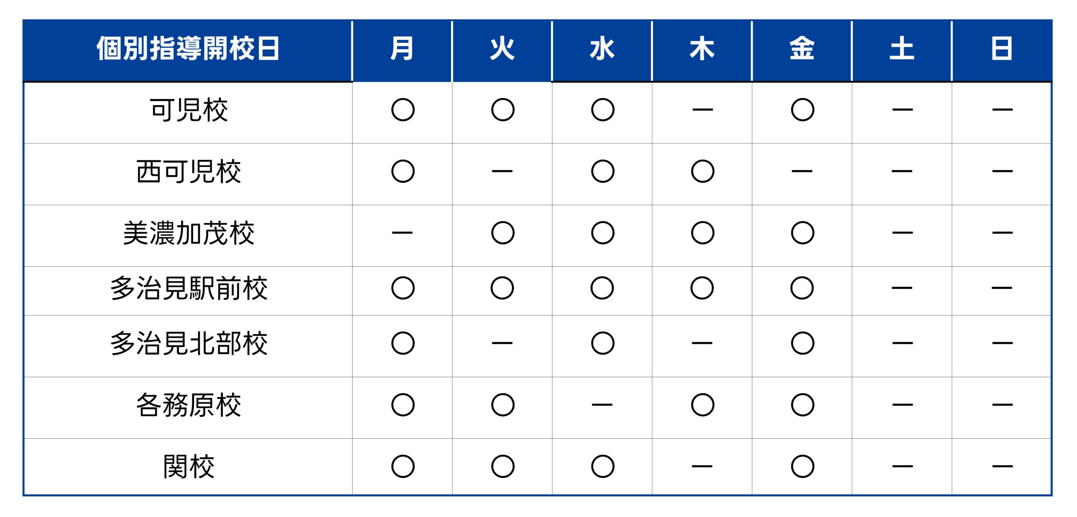The width and height of the screenshot is (1077, 517).
Task: Click the Monday dash for 美濃加茂校
Action: pos(402,233)
